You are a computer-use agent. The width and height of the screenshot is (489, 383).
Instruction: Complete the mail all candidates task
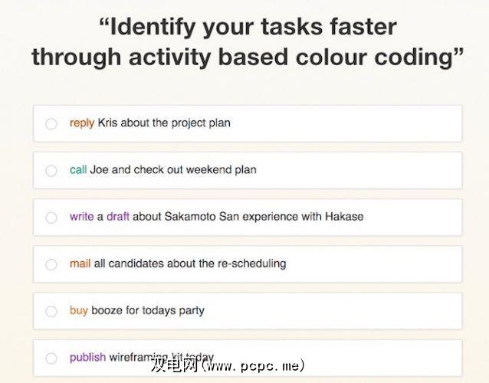51,264
